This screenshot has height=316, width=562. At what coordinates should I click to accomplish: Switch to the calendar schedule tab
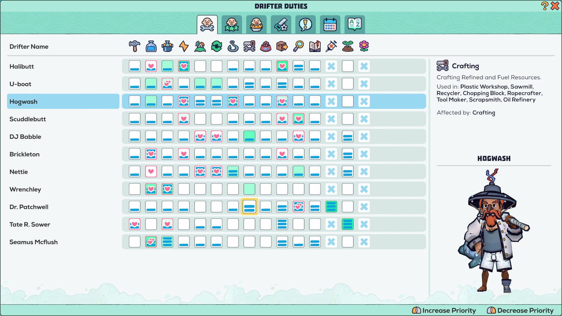(x=330, y=25)
